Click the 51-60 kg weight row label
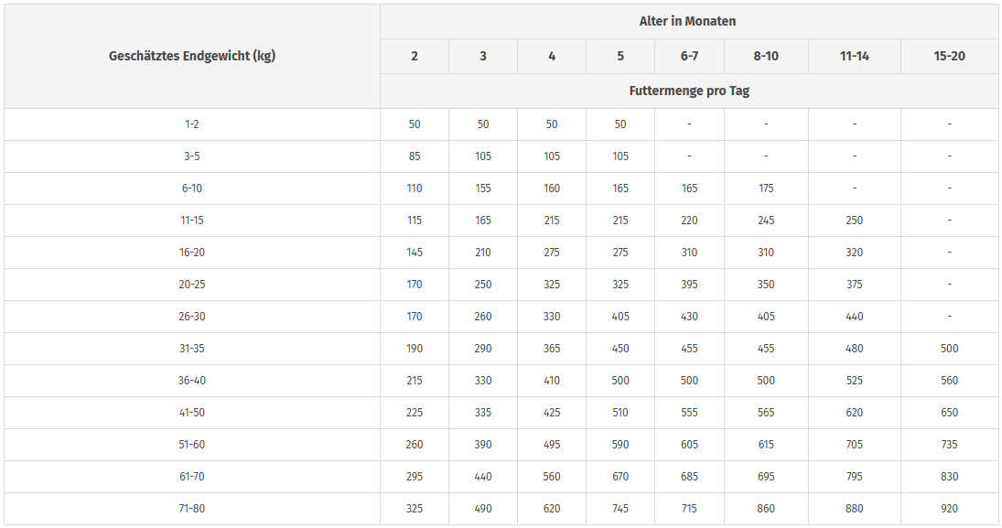1002x528 pixels. 192,445
